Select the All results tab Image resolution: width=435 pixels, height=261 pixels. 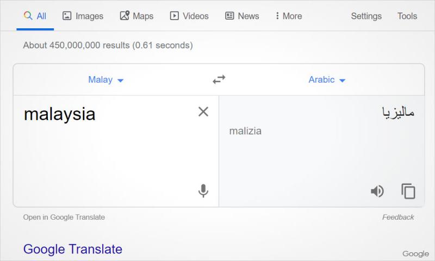pyautogui.click(x=35, y=16)
